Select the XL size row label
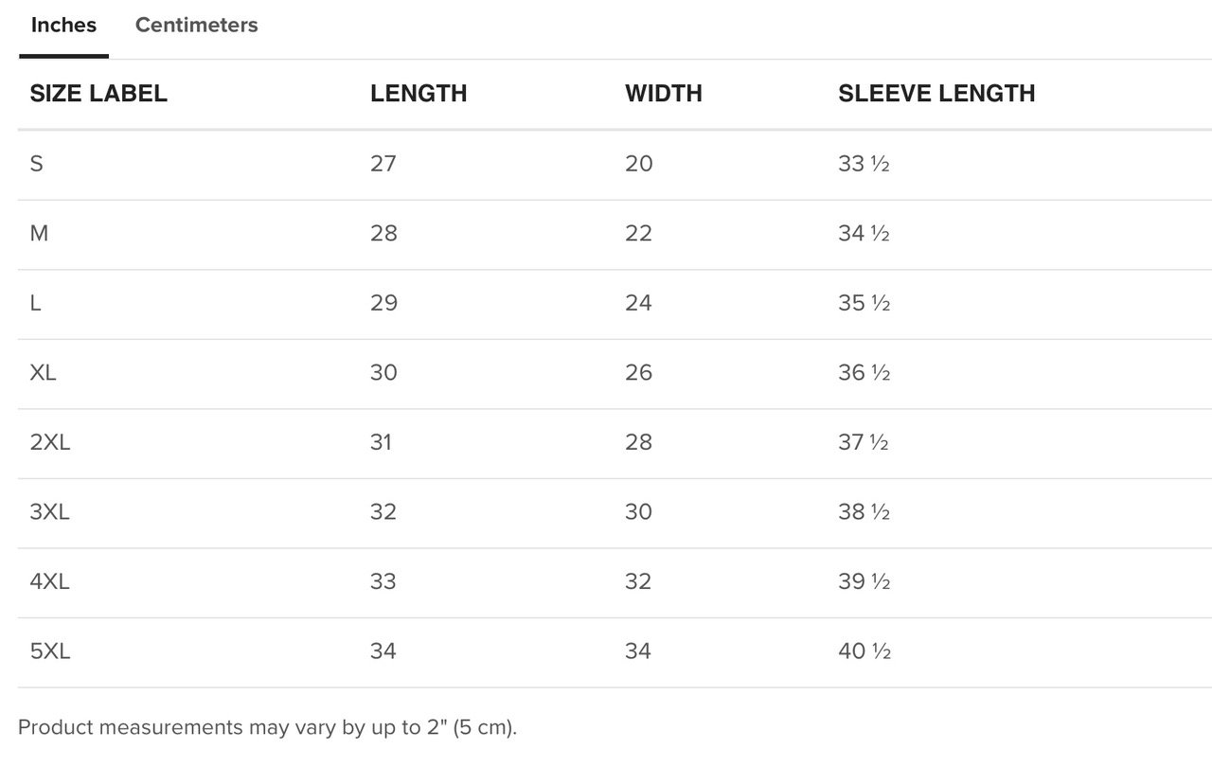The image size is (1212, 766). pos(43,372)
